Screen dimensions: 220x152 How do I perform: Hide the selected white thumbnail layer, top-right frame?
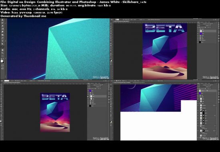(198, 31)
